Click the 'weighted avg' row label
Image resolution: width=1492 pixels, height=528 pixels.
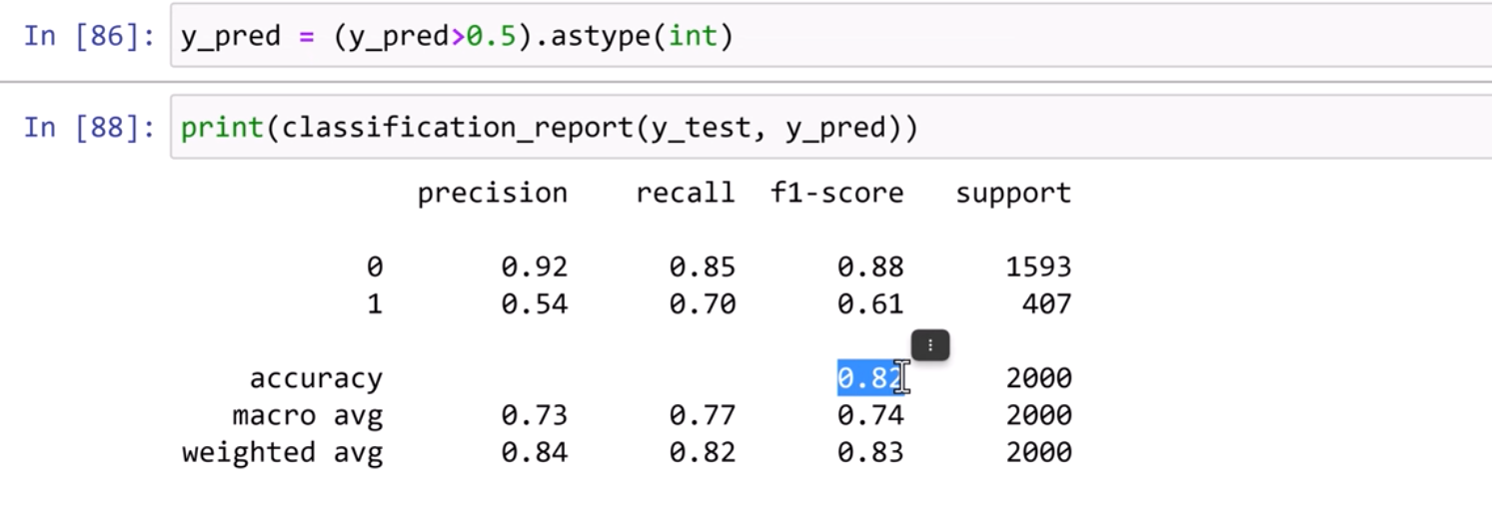282,452
